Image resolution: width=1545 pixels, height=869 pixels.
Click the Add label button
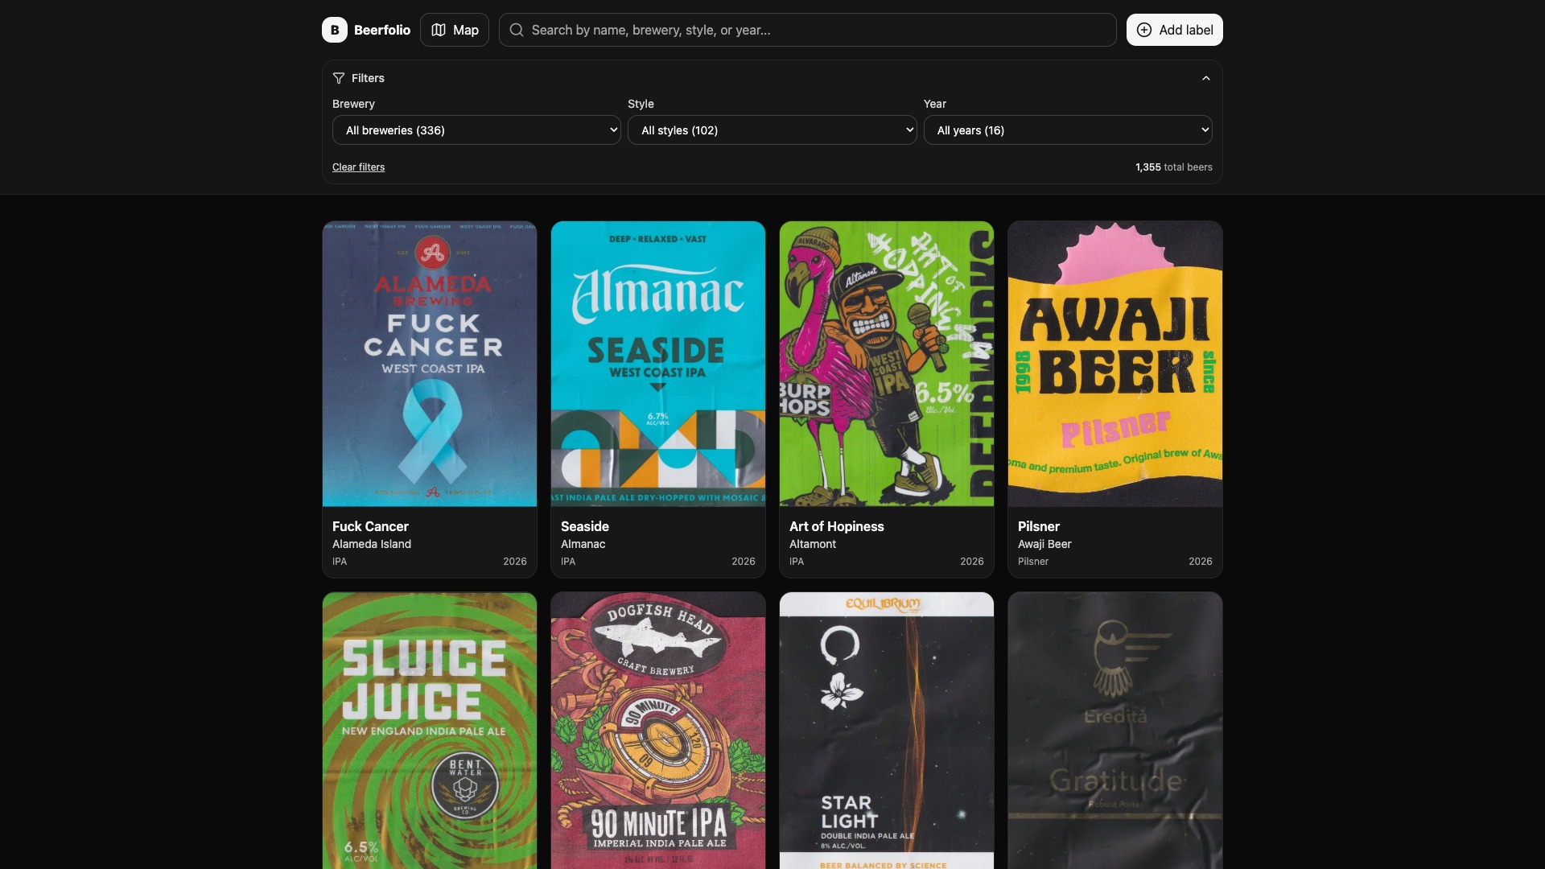click(x=1174, y=30)
